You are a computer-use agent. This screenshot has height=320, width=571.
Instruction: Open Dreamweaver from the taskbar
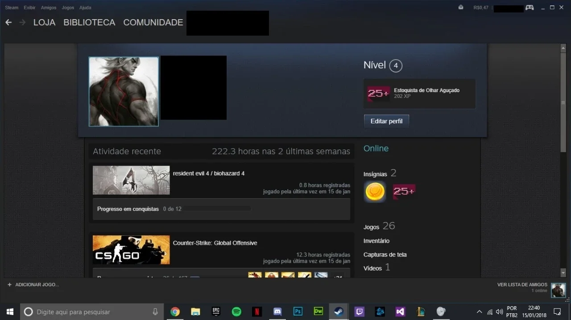tap(319, 312)
